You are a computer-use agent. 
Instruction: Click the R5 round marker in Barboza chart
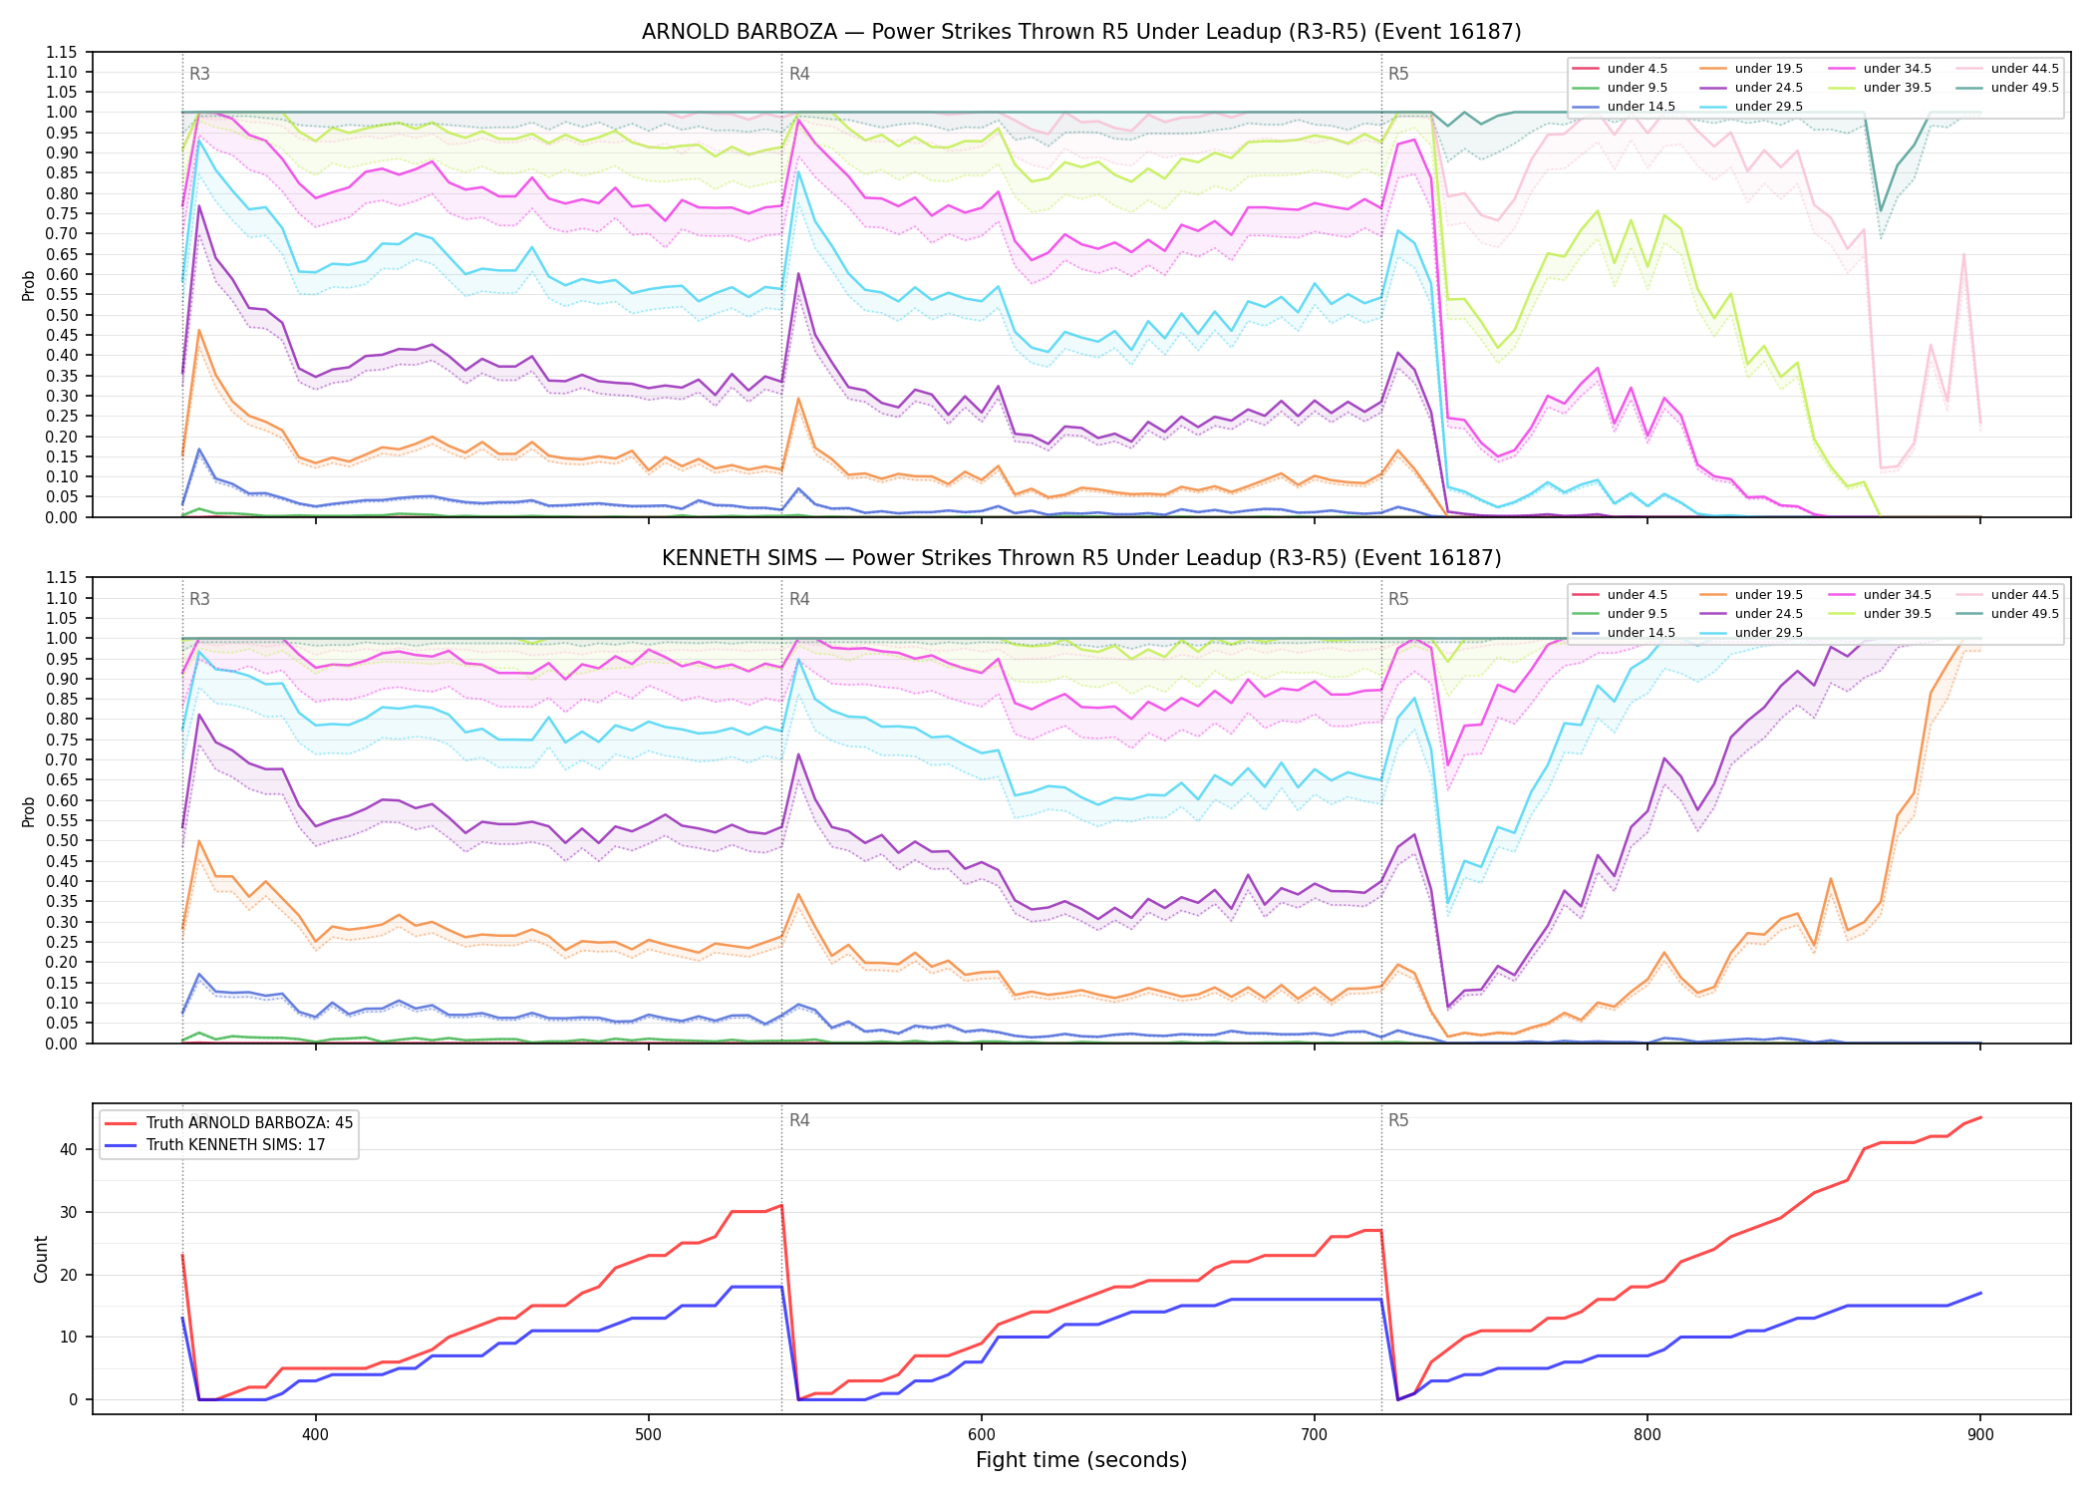click(1398, 74)
